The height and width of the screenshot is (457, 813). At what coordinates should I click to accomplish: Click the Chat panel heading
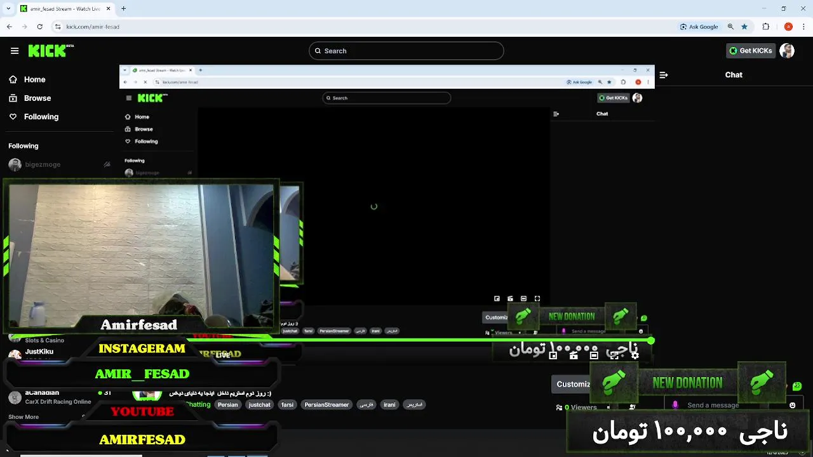point(734,75)
